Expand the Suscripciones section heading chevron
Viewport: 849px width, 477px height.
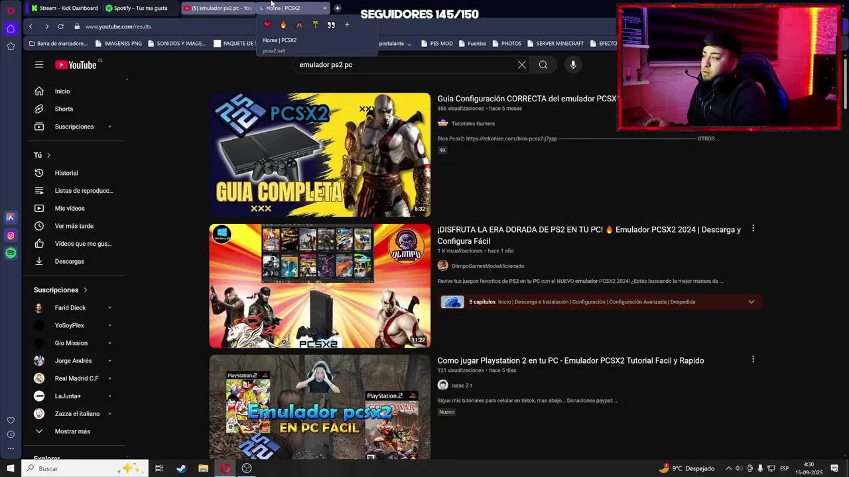86,290
